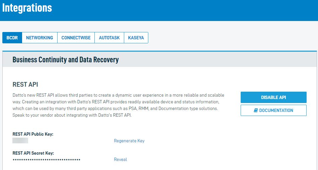Click the blurred public key value
The image size is (318, 170).
pyautogui.click(x=20, y=141)
